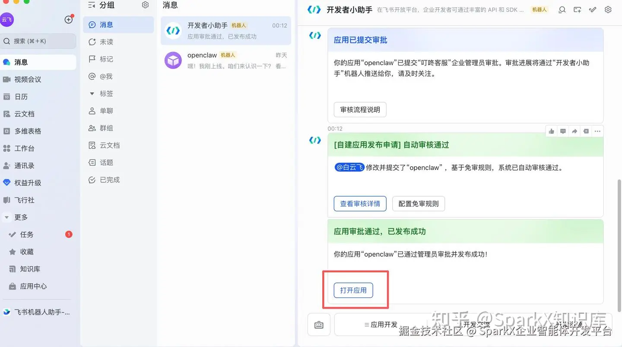Focus the 搜索 search field
Screen dimensions: 622x347
[38, 41]
